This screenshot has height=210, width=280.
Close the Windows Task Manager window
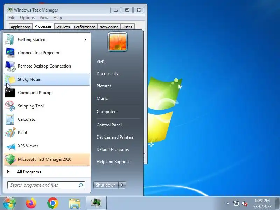[x=139, y=10]
